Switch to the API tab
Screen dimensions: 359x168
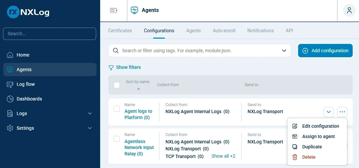pos(289,31)
